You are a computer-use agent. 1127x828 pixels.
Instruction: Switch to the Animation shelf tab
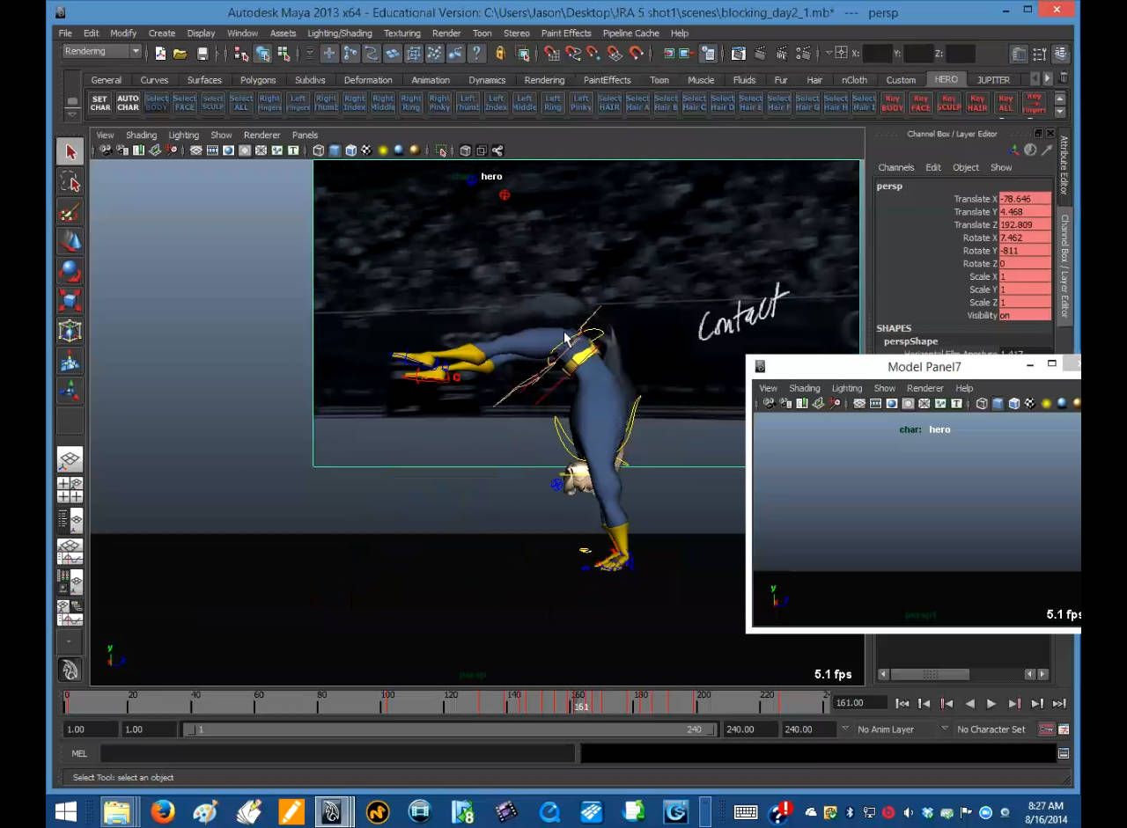[x=431, y=80]
